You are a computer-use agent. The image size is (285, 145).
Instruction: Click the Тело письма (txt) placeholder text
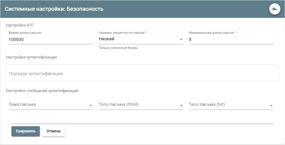pos(207,104)
